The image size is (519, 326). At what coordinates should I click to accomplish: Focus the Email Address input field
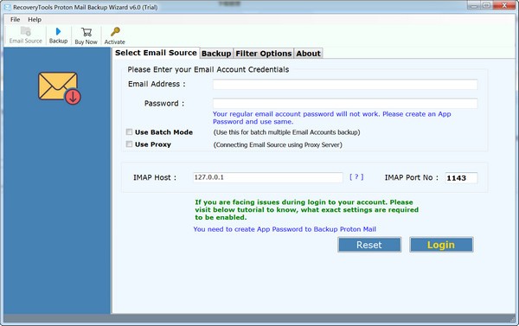(345, 84)
